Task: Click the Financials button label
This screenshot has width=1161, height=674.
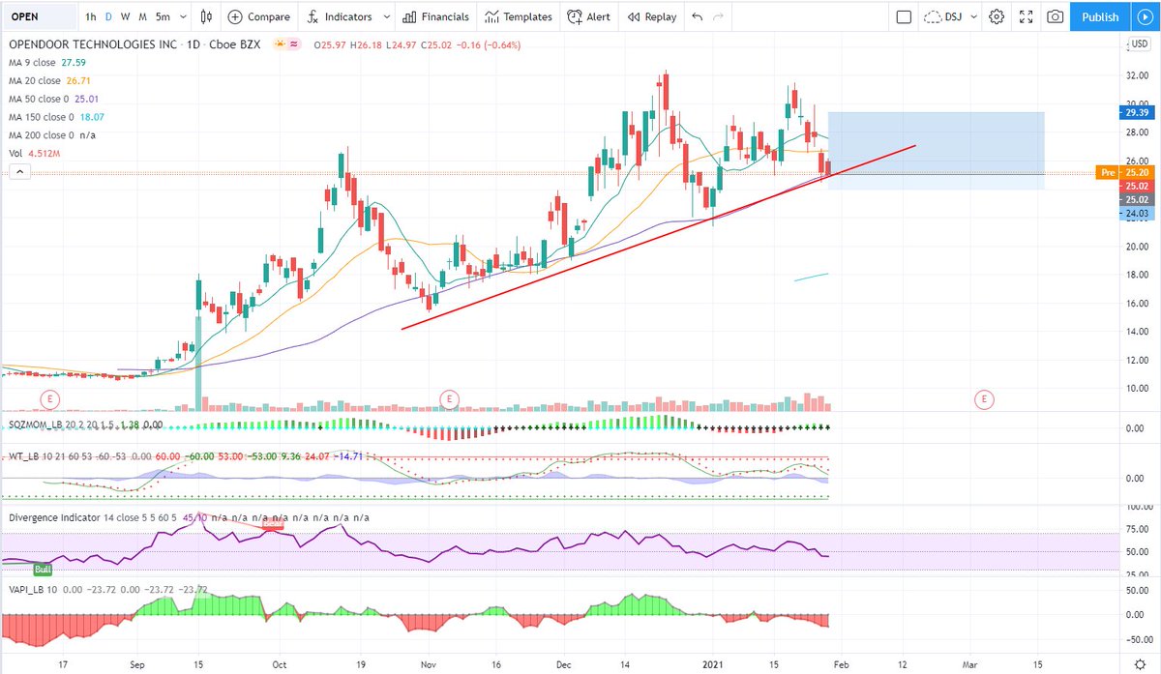Action: pyautogui.click(x=445, y=16)
